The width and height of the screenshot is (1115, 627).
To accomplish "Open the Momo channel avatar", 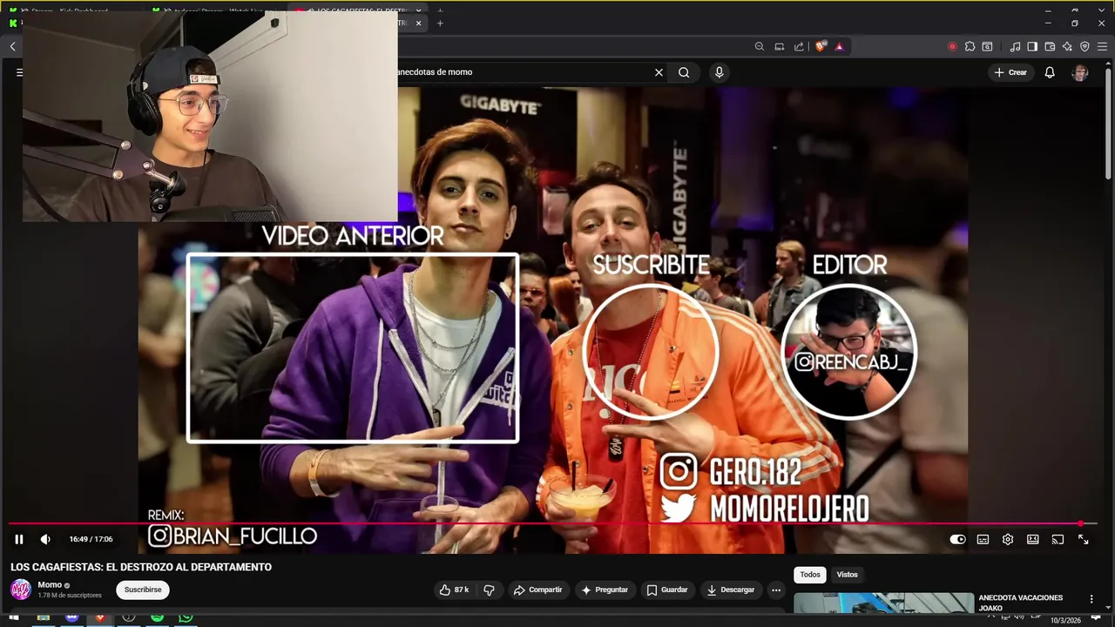I will point(21,590).
